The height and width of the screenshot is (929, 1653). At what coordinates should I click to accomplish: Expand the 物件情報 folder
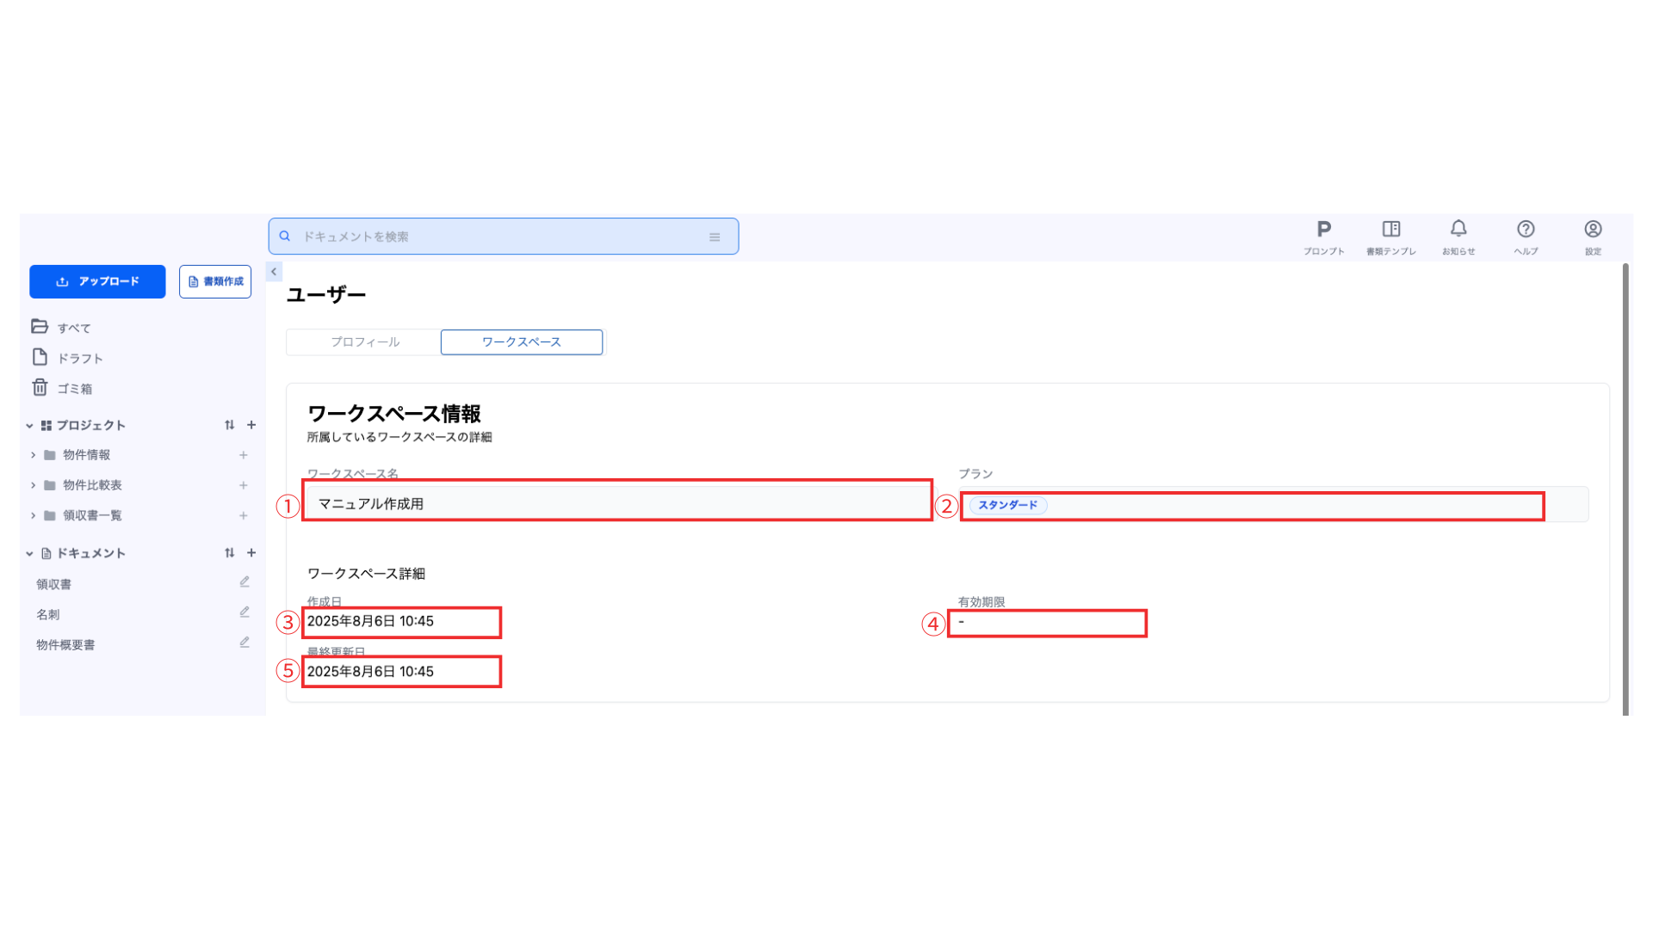click(34, 455)
